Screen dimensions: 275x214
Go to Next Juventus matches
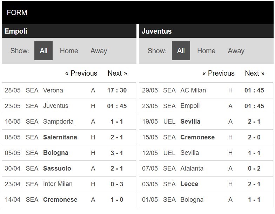255,73
